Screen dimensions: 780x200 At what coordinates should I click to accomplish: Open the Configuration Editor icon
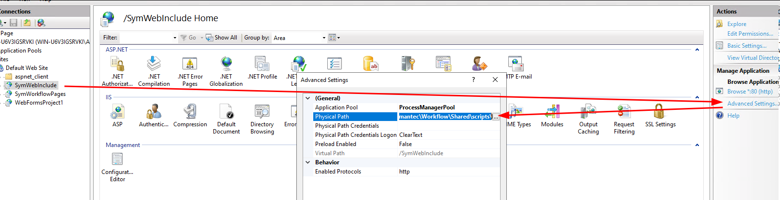point(117,159)
